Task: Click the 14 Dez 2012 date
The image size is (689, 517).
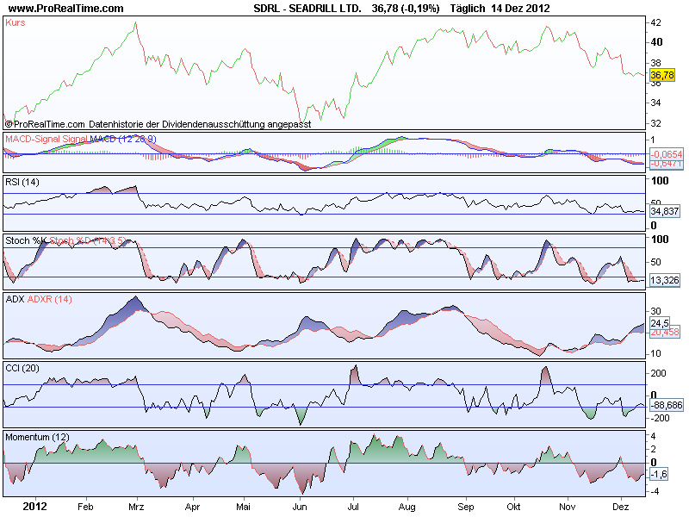Action: 520,9
